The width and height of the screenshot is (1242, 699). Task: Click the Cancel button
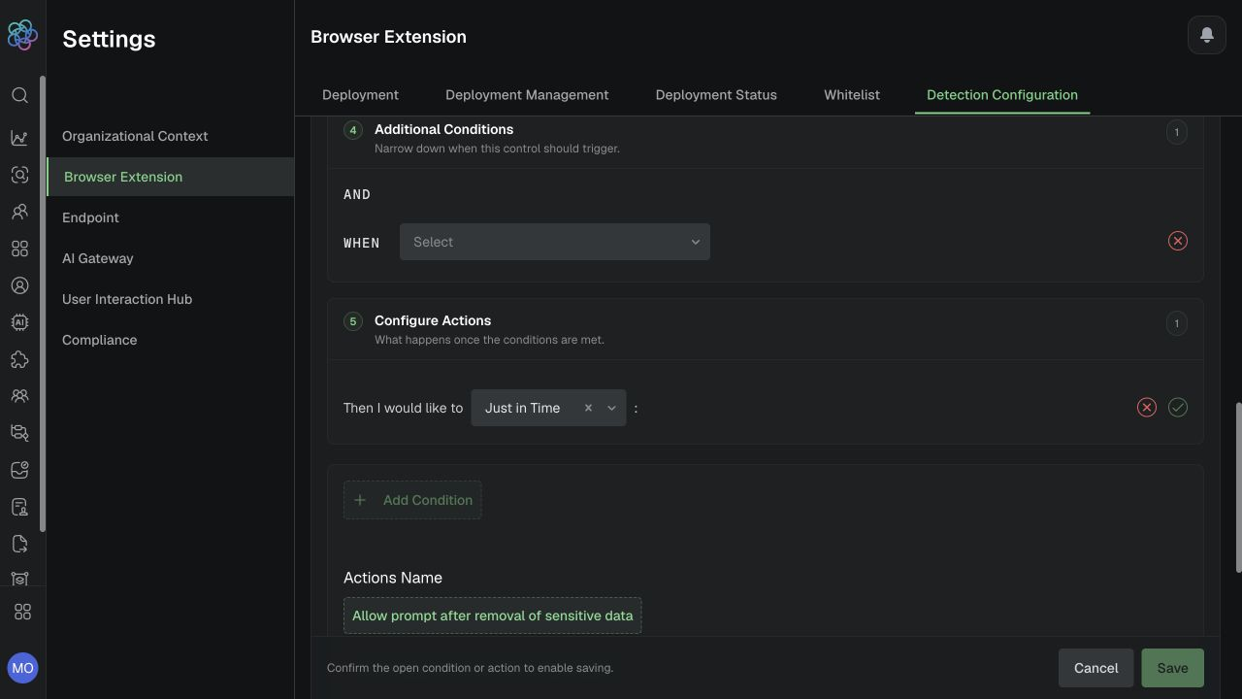pos(1095,668)
